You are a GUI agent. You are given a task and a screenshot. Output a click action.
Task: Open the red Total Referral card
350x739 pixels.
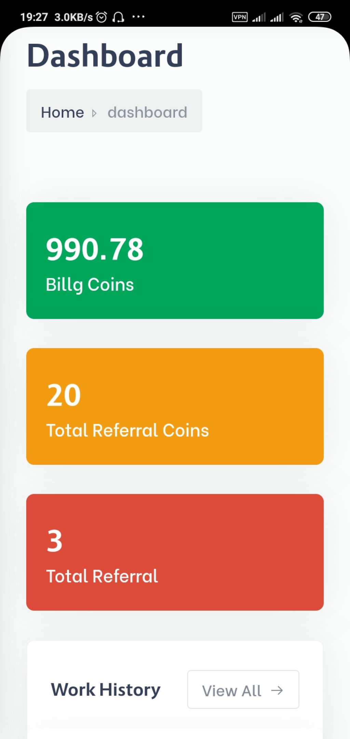tap(175, 552)
